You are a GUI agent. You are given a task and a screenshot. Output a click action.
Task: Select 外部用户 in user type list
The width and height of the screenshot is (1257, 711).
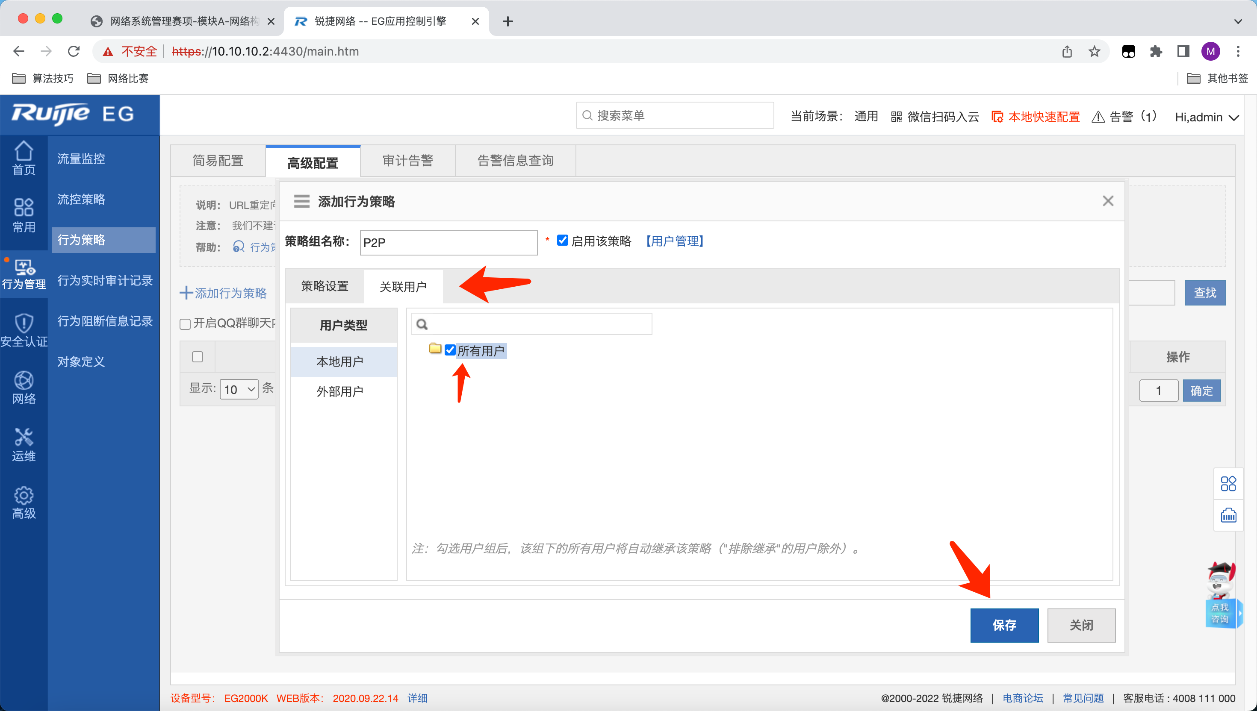339,391
